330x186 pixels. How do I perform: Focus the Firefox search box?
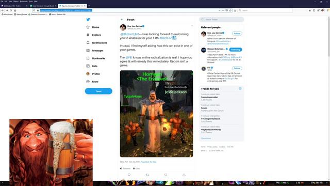click(265, 10)
